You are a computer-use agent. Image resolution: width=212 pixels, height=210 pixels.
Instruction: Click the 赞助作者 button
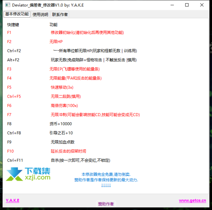(x=106, y=204)
